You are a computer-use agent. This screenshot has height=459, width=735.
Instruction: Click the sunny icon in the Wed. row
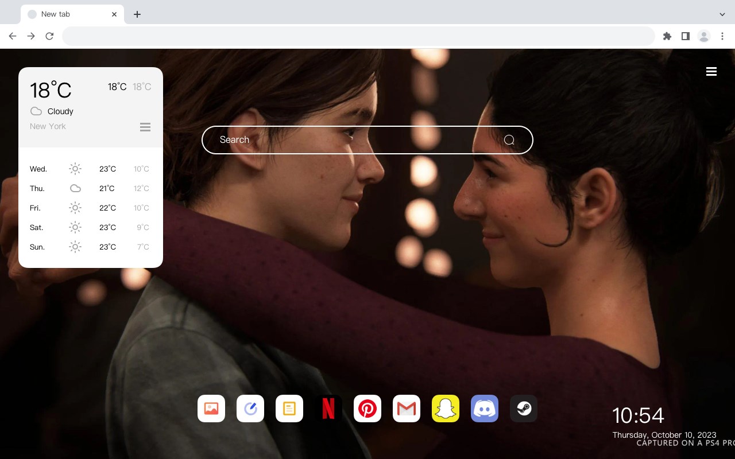coord(75,169)
